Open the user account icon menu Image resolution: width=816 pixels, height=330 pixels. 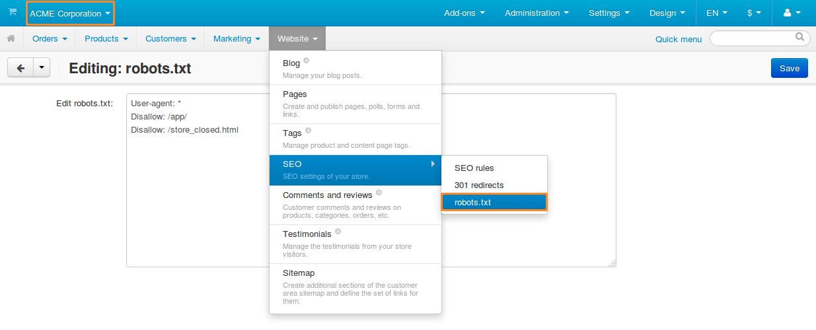791,13
